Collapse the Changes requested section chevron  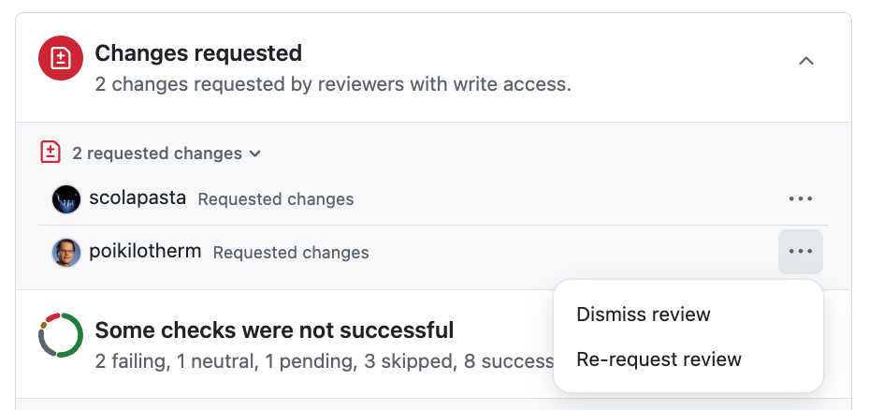tap(806, 61)
